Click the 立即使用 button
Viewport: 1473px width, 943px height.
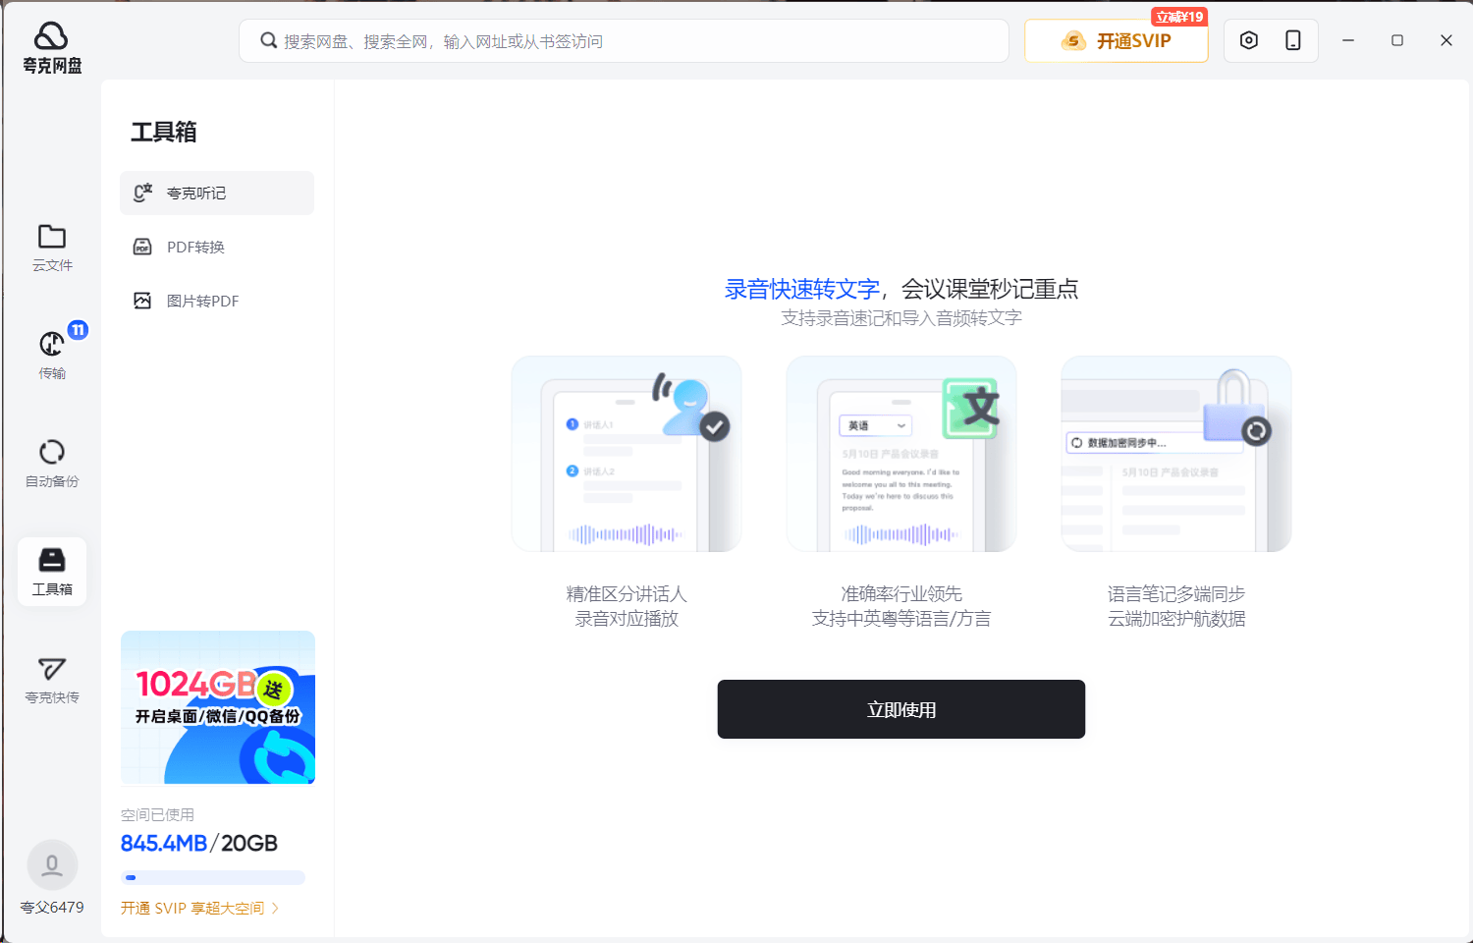(901, 709)
